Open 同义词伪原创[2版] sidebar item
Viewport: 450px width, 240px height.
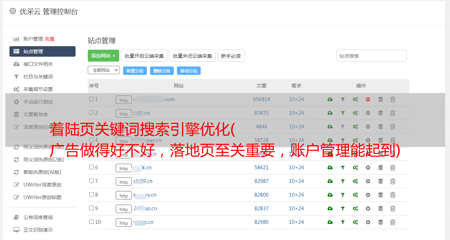click(43, 160)
